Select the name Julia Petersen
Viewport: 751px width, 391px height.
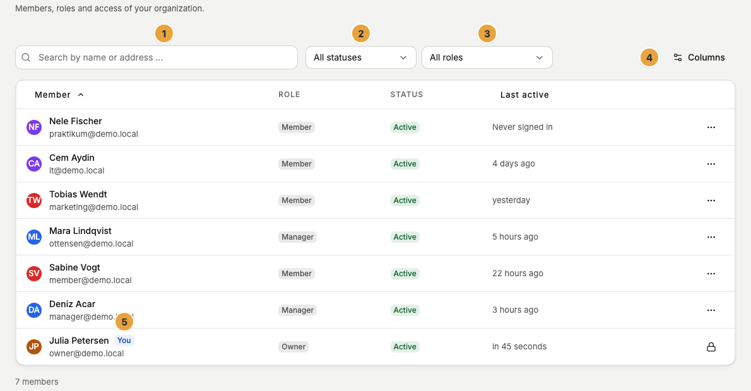coord(79,341)
